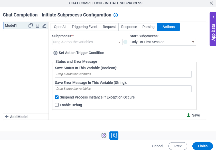Copy the Model1 entry
This screenshot has width=216, height=152.
(31, 26)
